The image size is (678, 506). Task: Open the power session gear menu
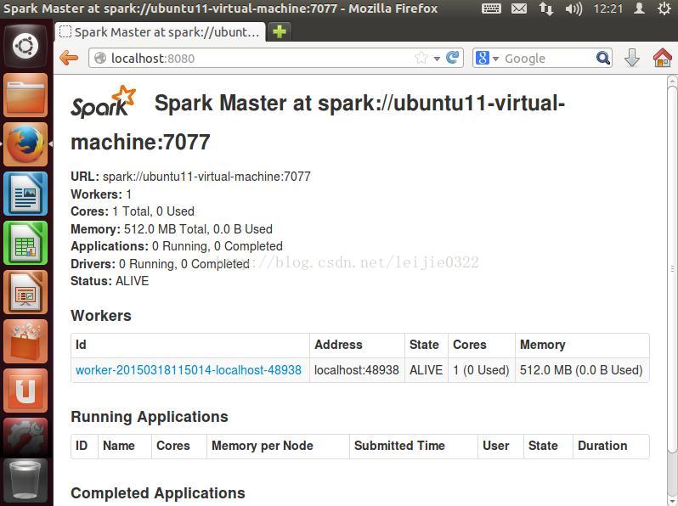coord(664,8)
